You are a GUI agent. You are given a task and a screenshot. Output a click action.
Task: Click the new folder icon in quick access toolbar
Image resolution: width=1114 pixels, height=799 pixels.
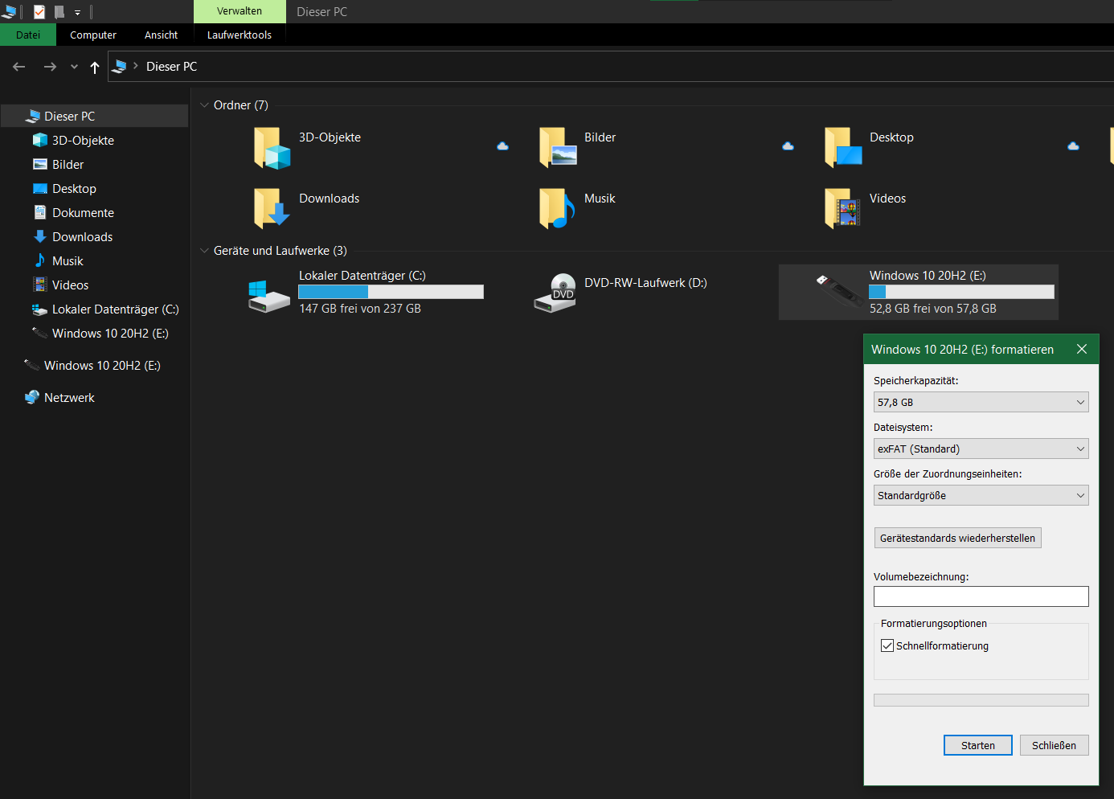point(59,11)
